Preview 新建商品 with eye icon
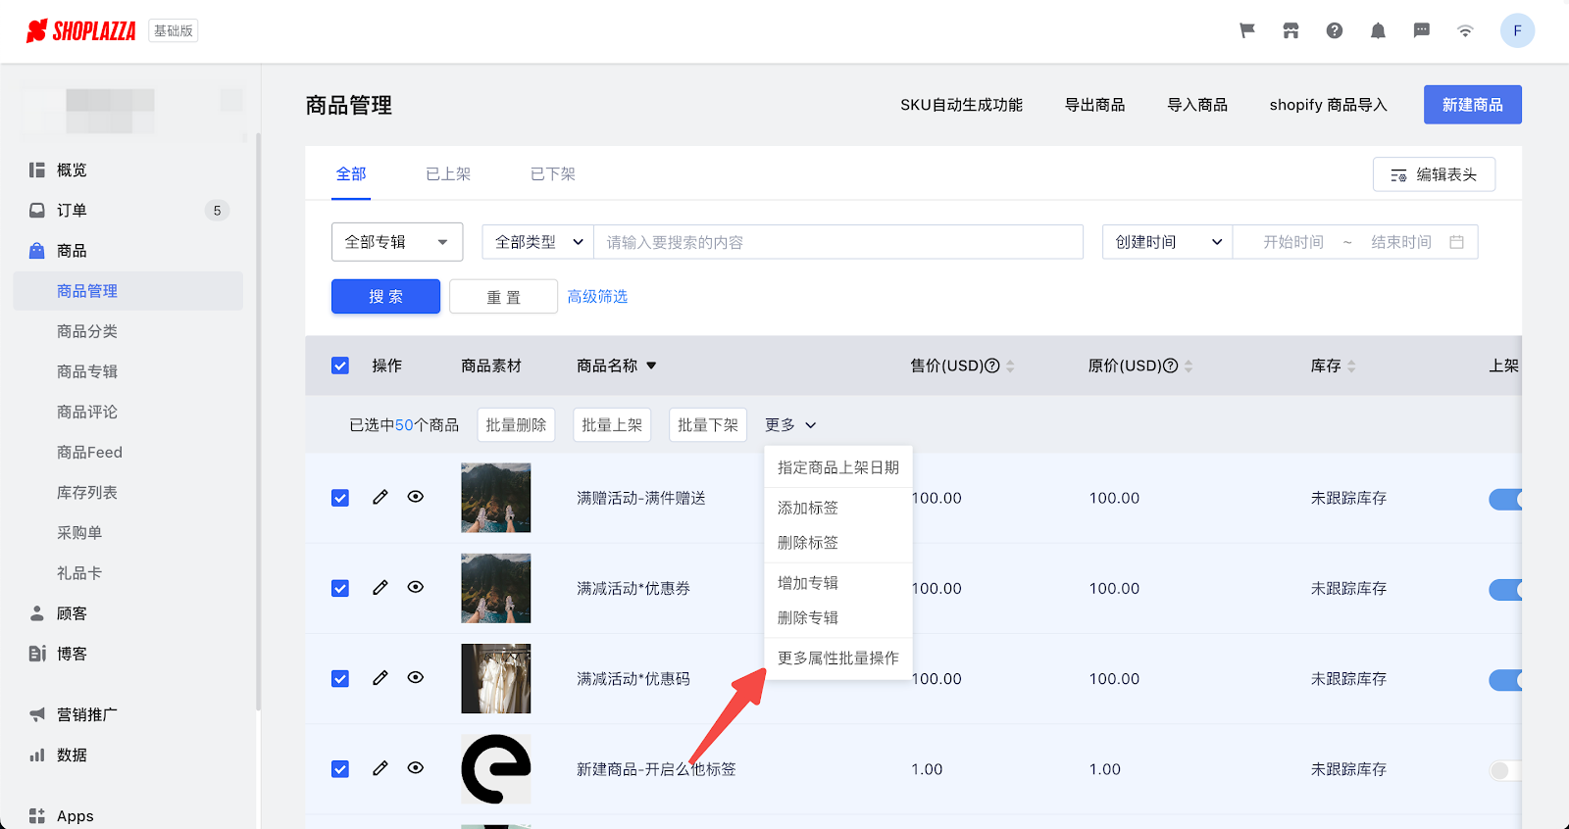The image size is (1569, 829). click(416, 768)
